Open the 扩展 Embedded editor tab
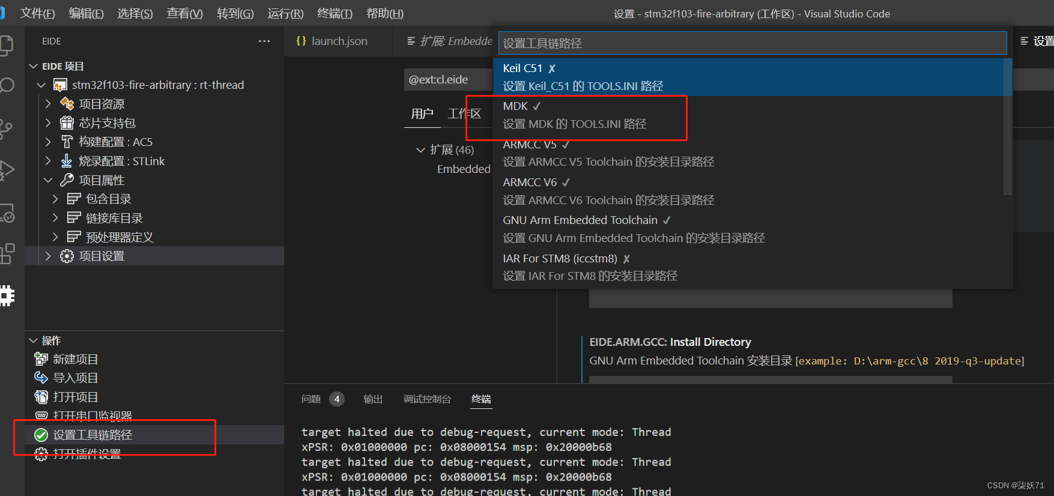Screen dimensions: 1054x496 point(449,41)
